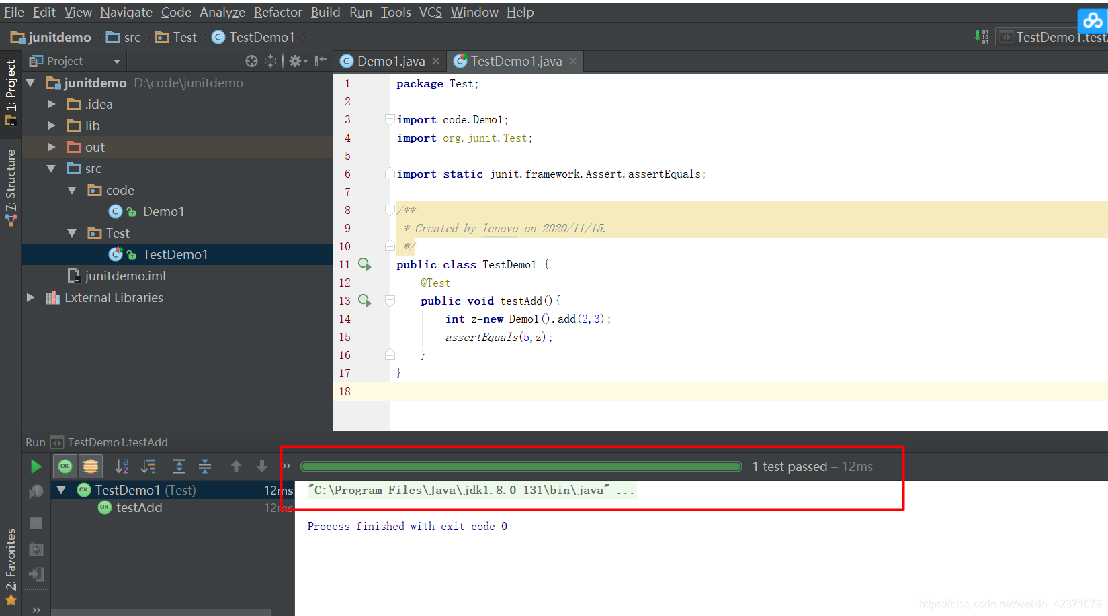Click java command line in console

click(x=471, y=491)
